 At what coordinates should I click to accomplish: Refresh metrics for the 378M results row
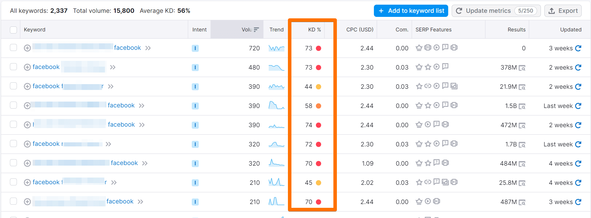(578, 67)
